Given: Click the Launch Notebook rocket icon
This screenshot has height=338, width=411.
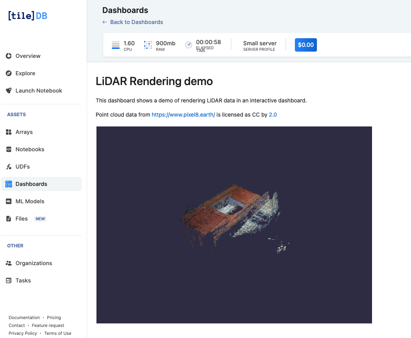Looking at the screenshot, I should (8, 91).
